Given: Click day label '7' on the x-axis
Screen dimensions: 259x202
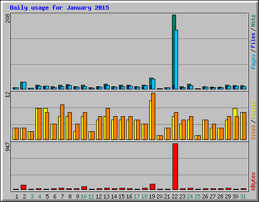Looking at the screenshot, I should point(62,196).
